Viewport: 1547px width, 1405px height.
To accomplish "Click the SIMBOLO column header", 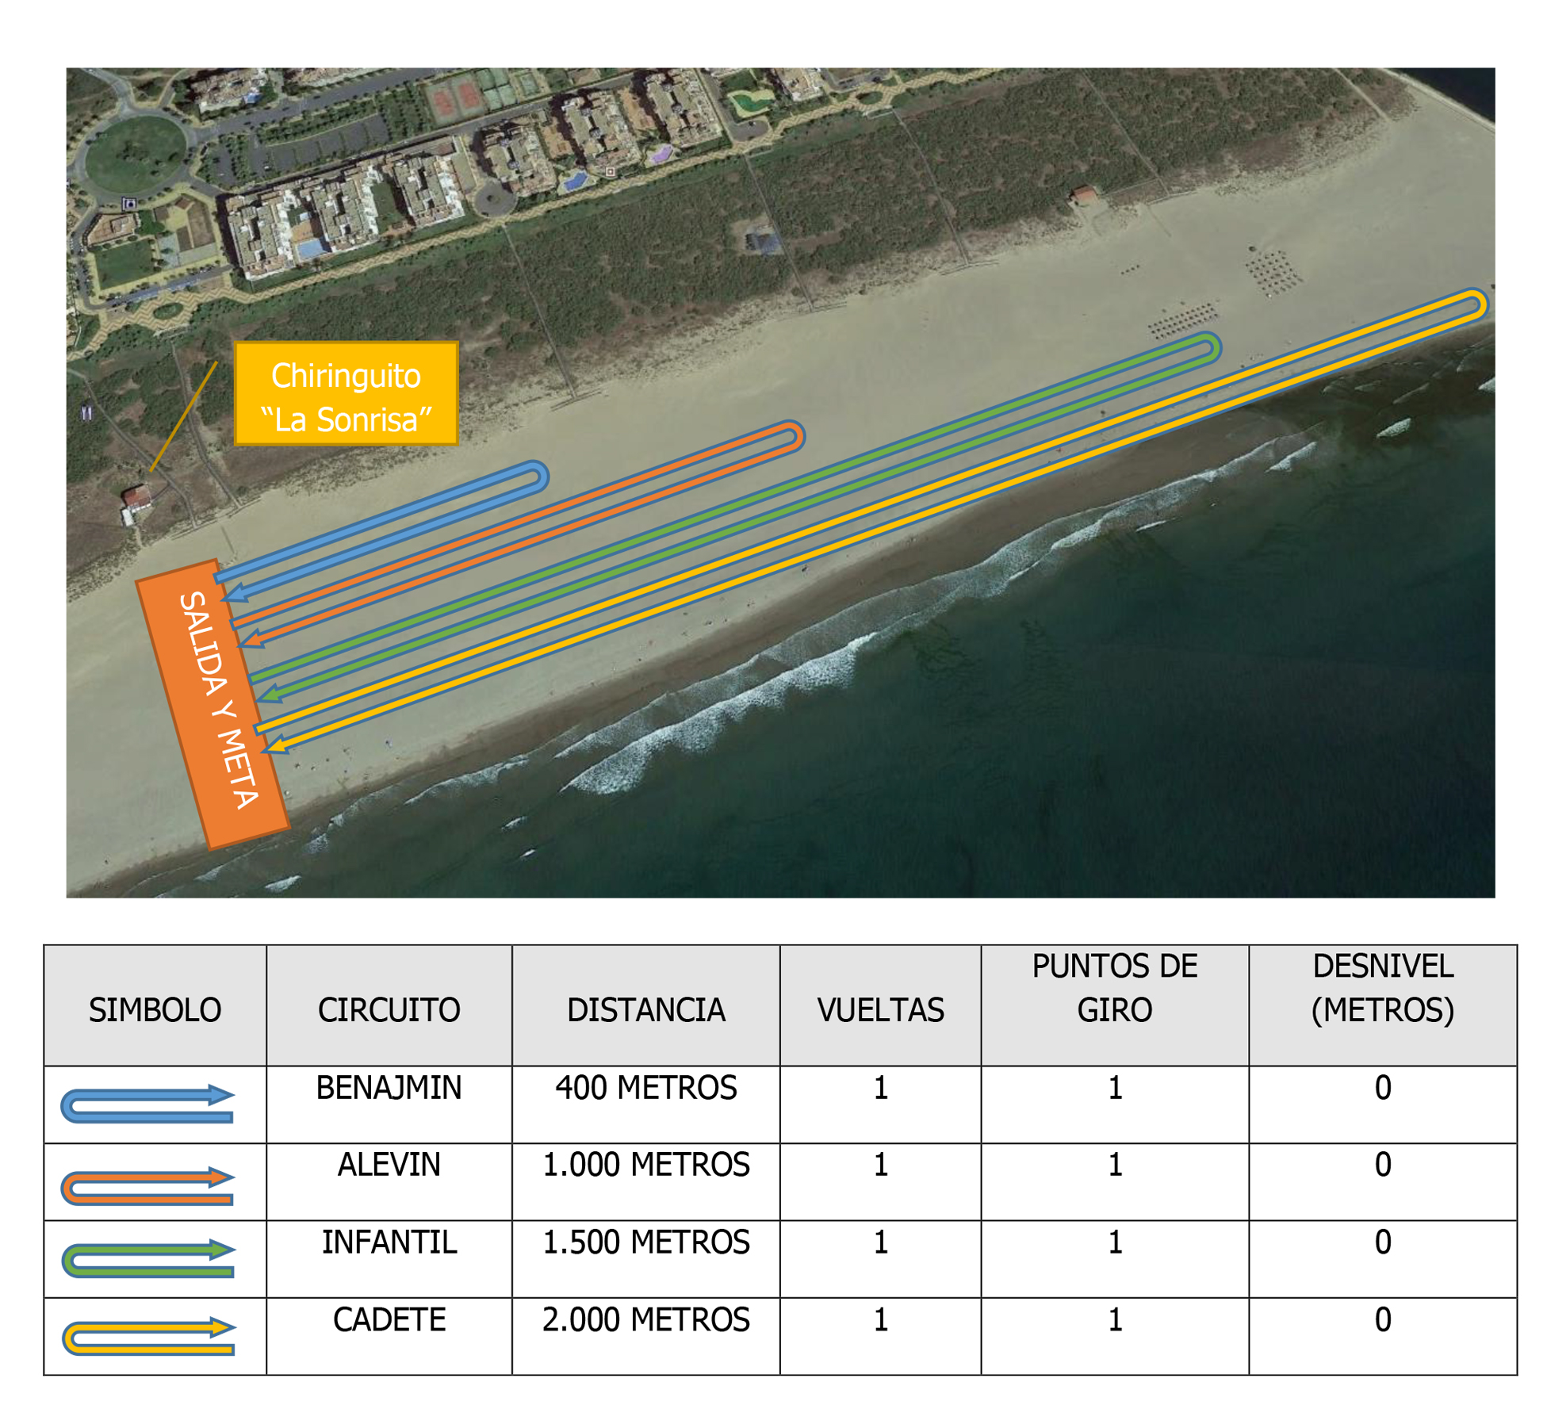I will 155,1009.
